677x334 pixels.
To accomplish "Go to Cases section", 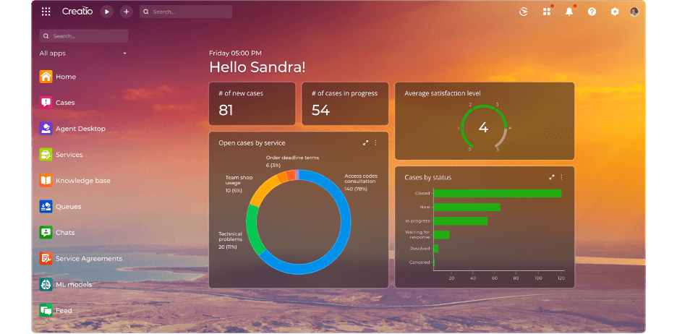I will pyautogui.click(x=65, y=103).
